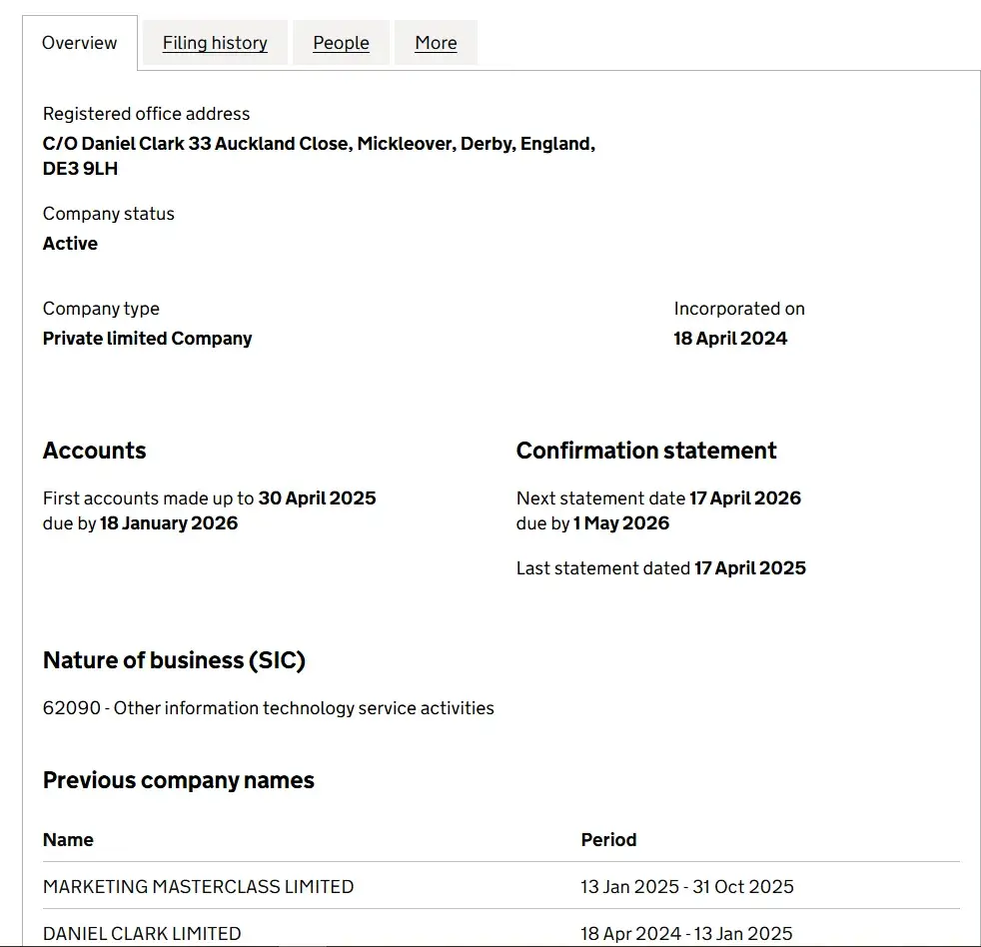The height and width of the screenshot is (947, 981).
Task: Click the Accounts heading
Action: click(95, 451)
